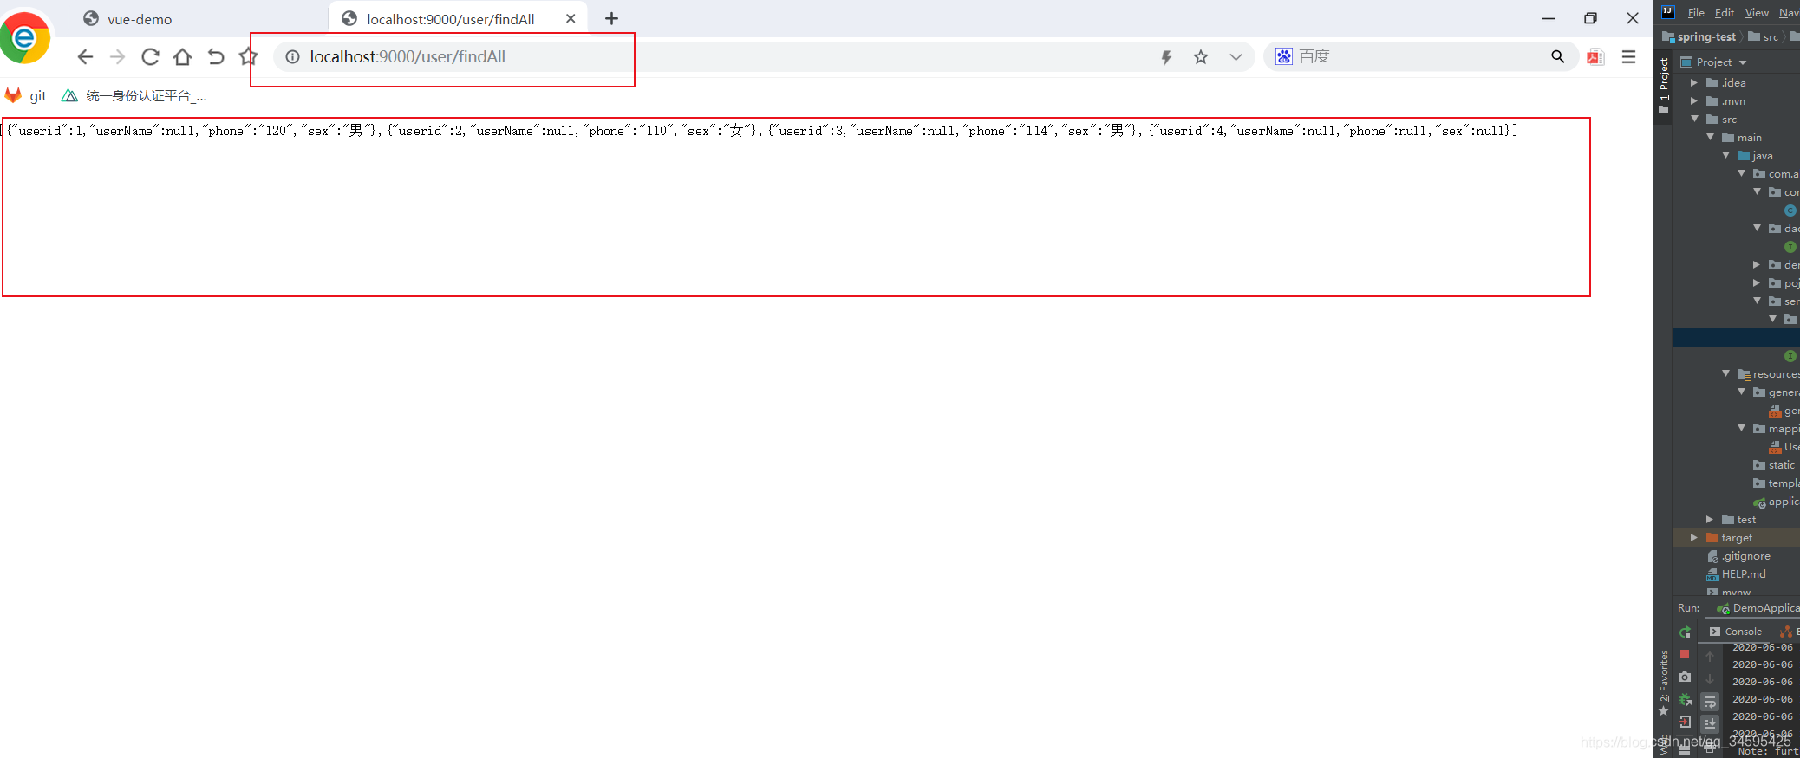Viewport: 1800px width, 758px height.
Task: Click the browser logo icon
Action: 25,37
